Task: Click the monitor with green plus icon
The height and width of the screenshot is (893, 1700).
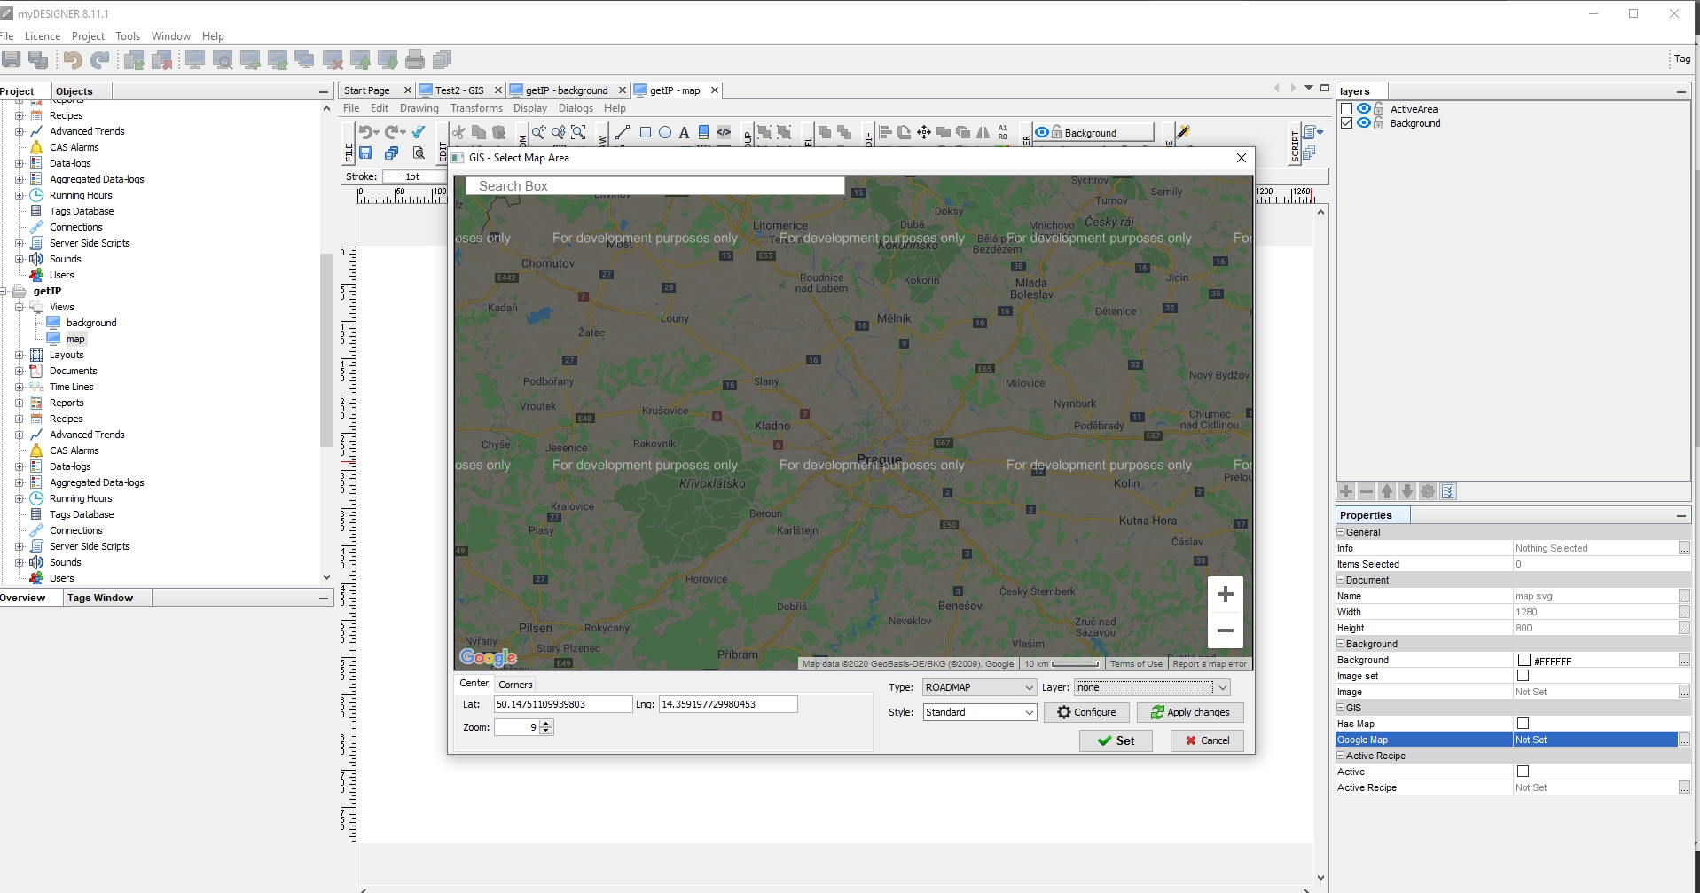Action: [250, 59]
